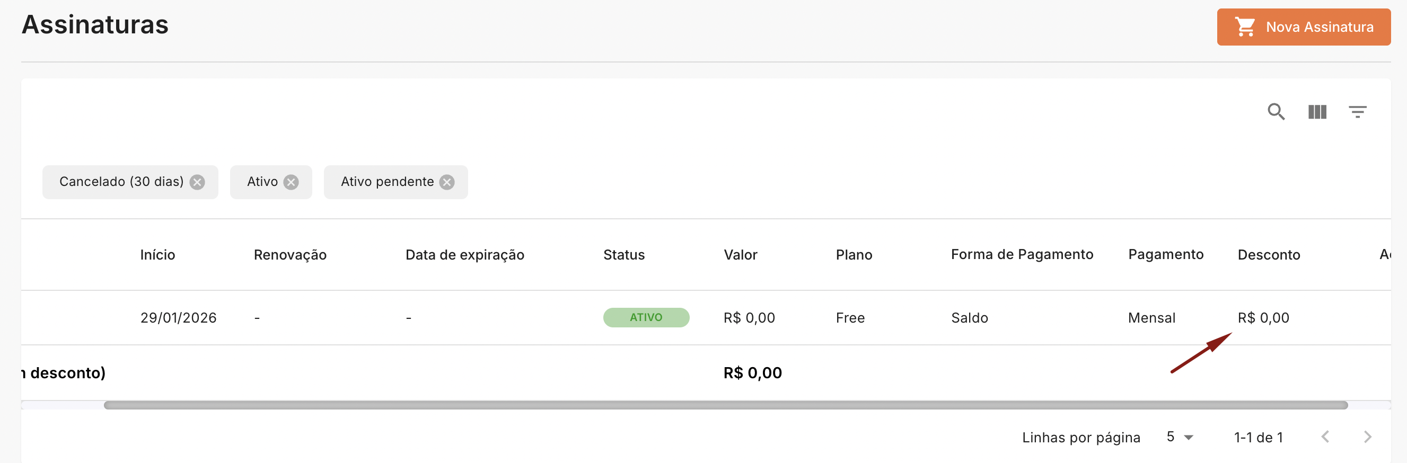
Task: Open the filter table icon
Action: (1357, 112)
